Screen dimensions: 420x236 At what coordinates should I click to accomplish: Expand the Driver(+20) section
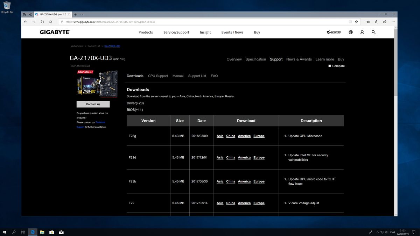(136, 103)
